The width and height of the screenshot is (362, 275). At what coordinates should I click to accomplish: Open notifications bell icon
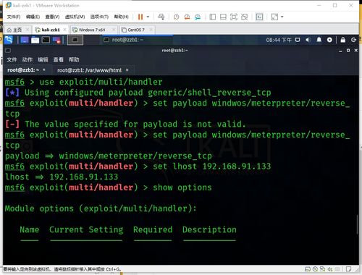(319, 40)
